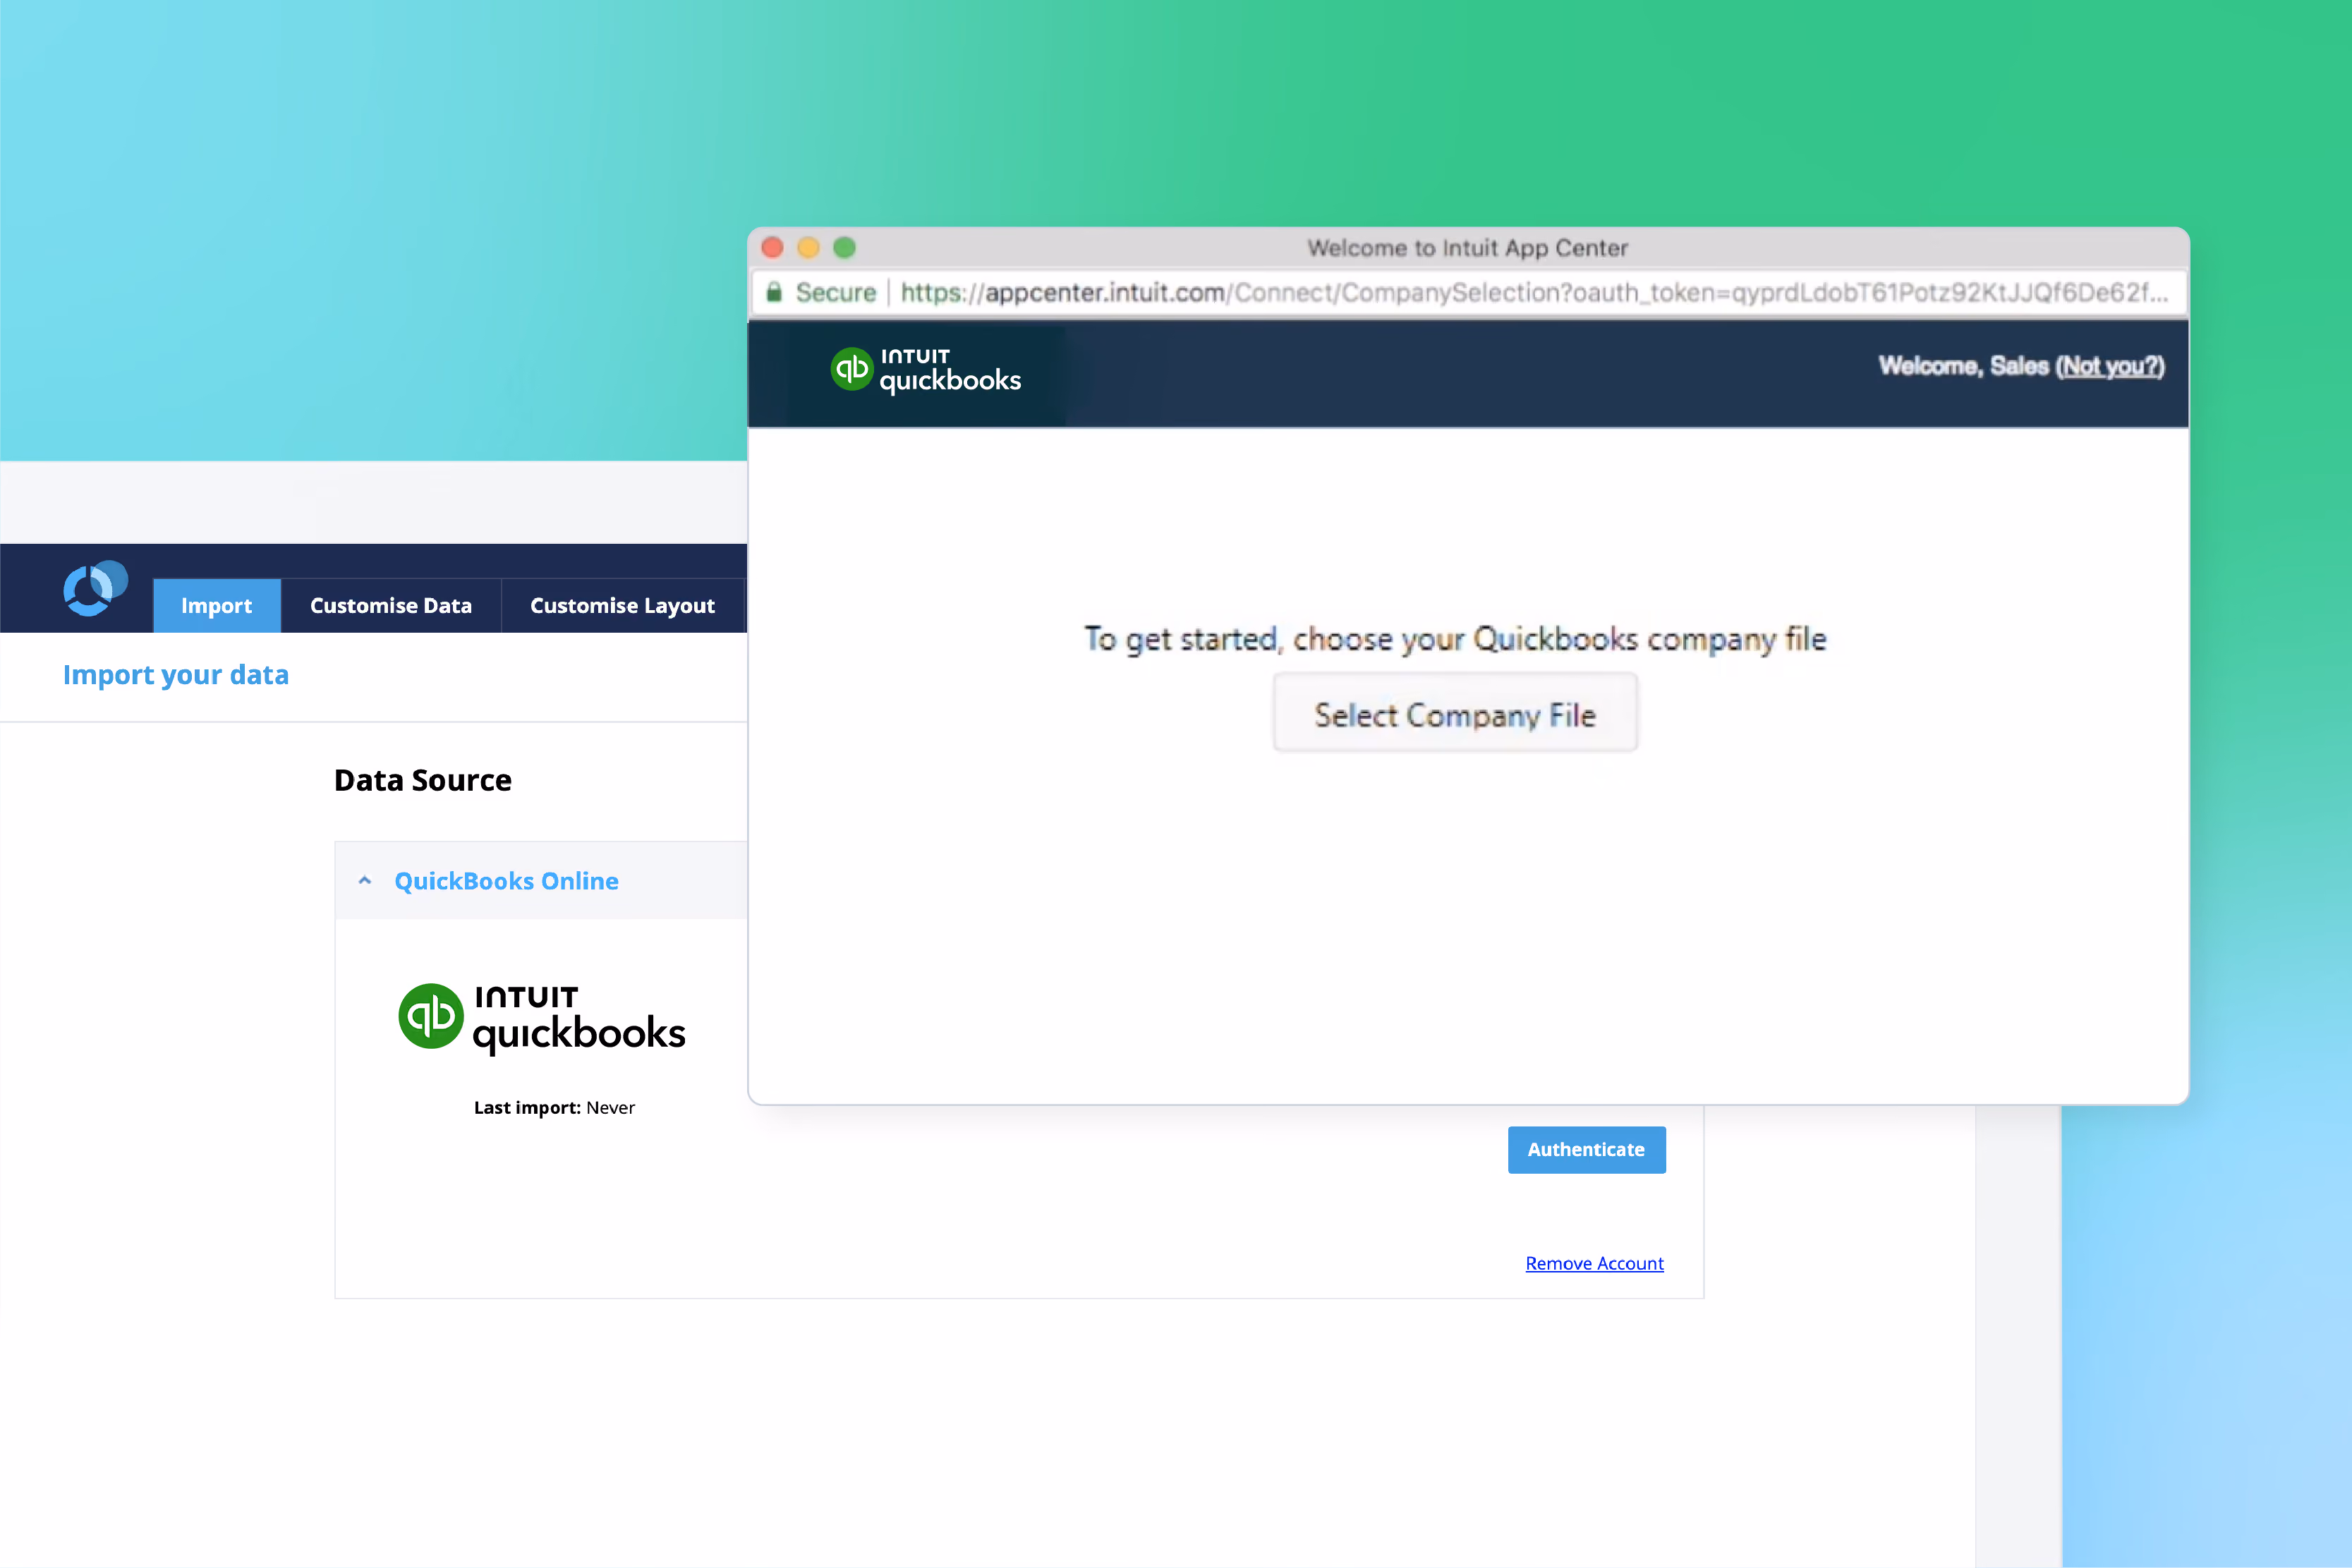Click the 'Import your data' heading

point(176,675)
